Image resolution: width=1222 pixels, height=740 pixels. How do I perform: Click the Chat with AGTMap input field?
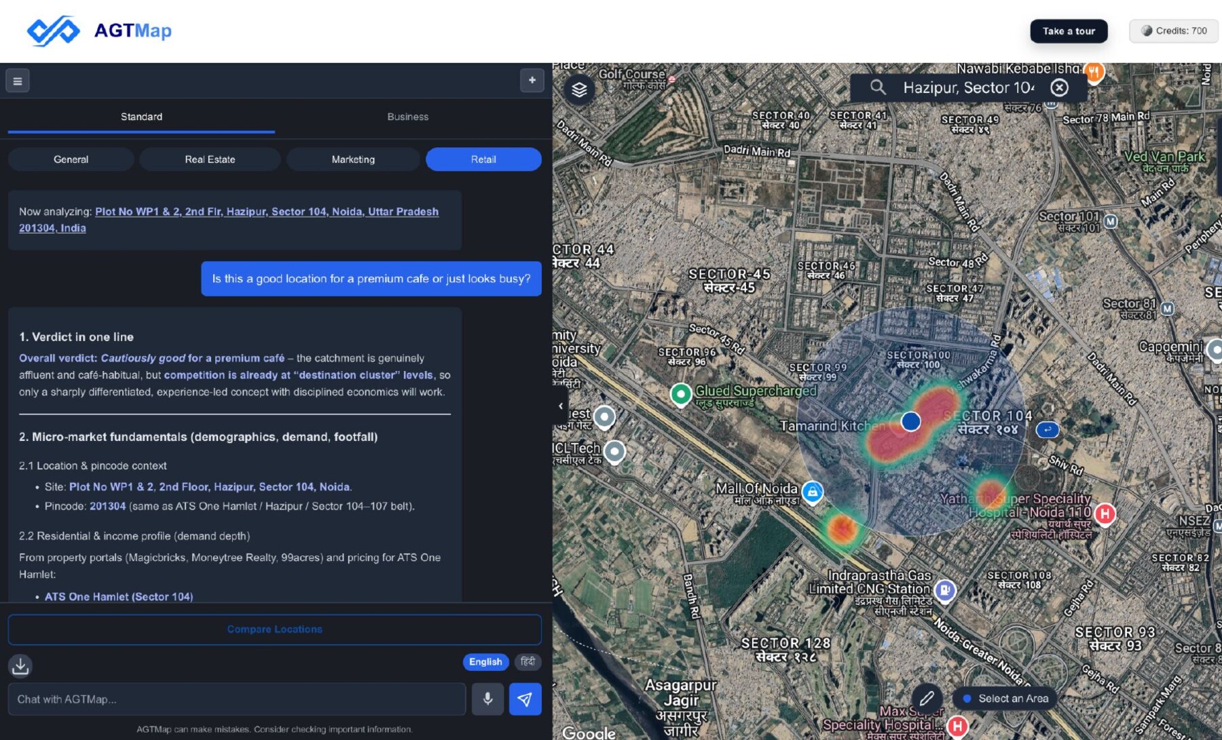(x=237, y=699)
